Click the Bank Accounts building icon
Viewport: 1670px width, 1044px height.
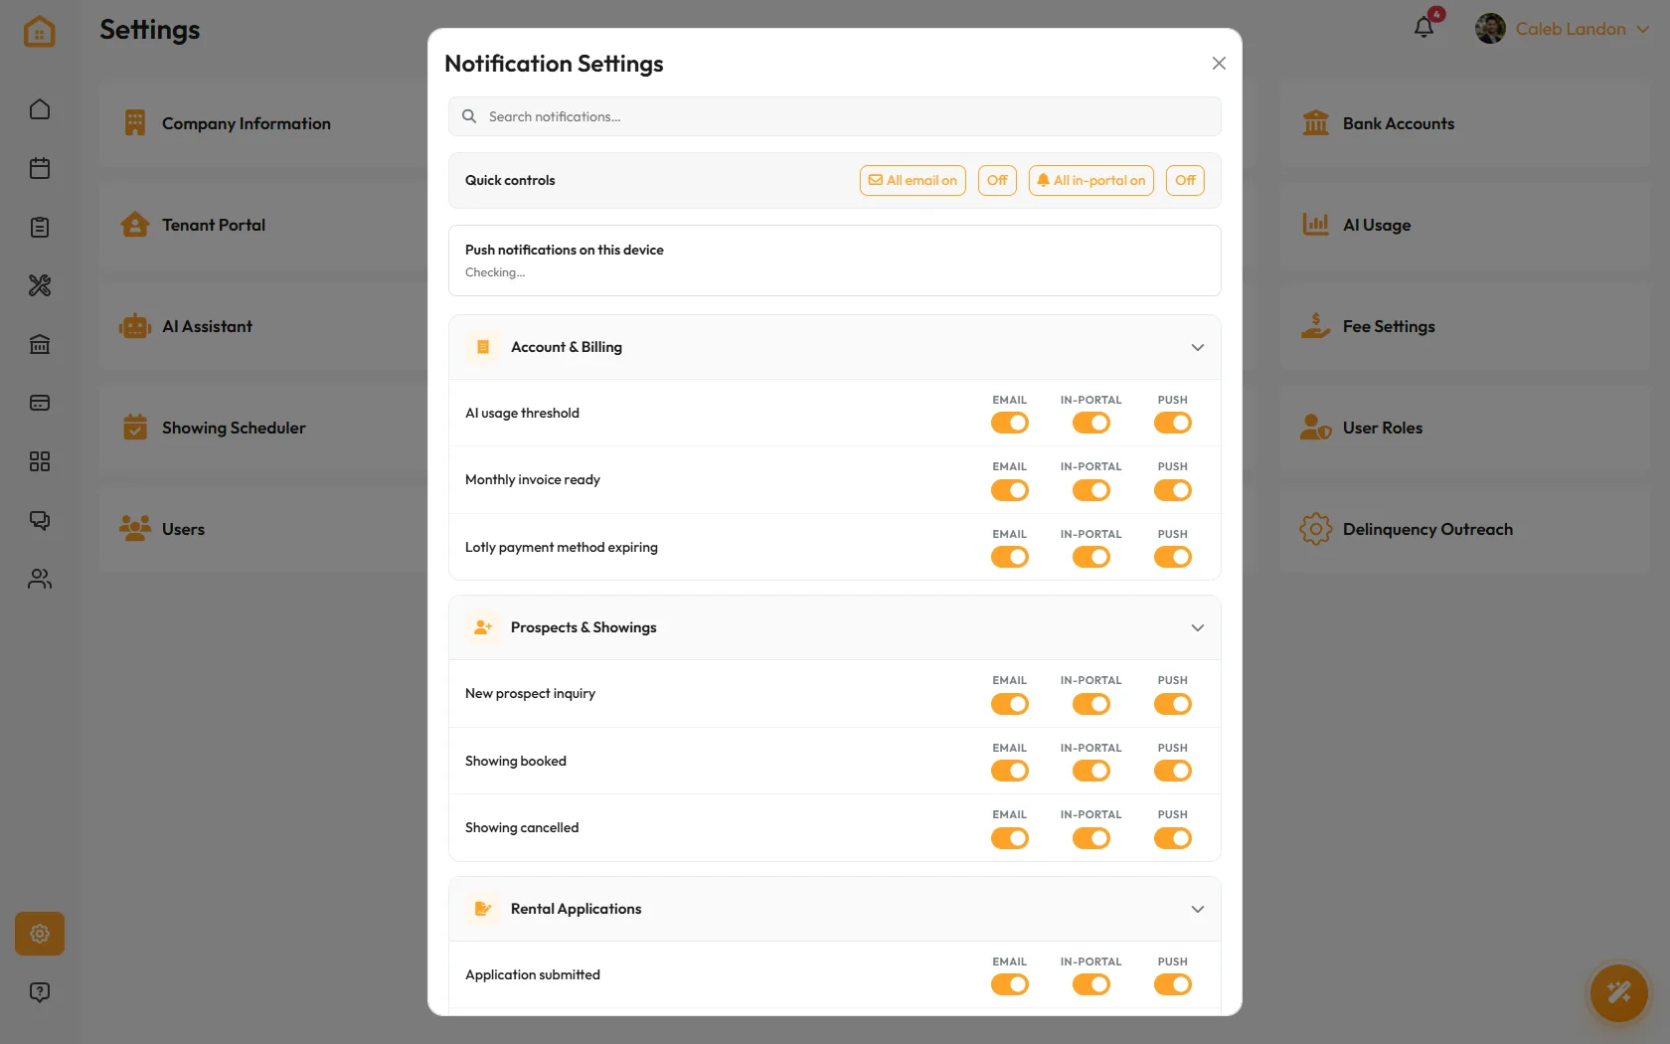click(1316, 123)
